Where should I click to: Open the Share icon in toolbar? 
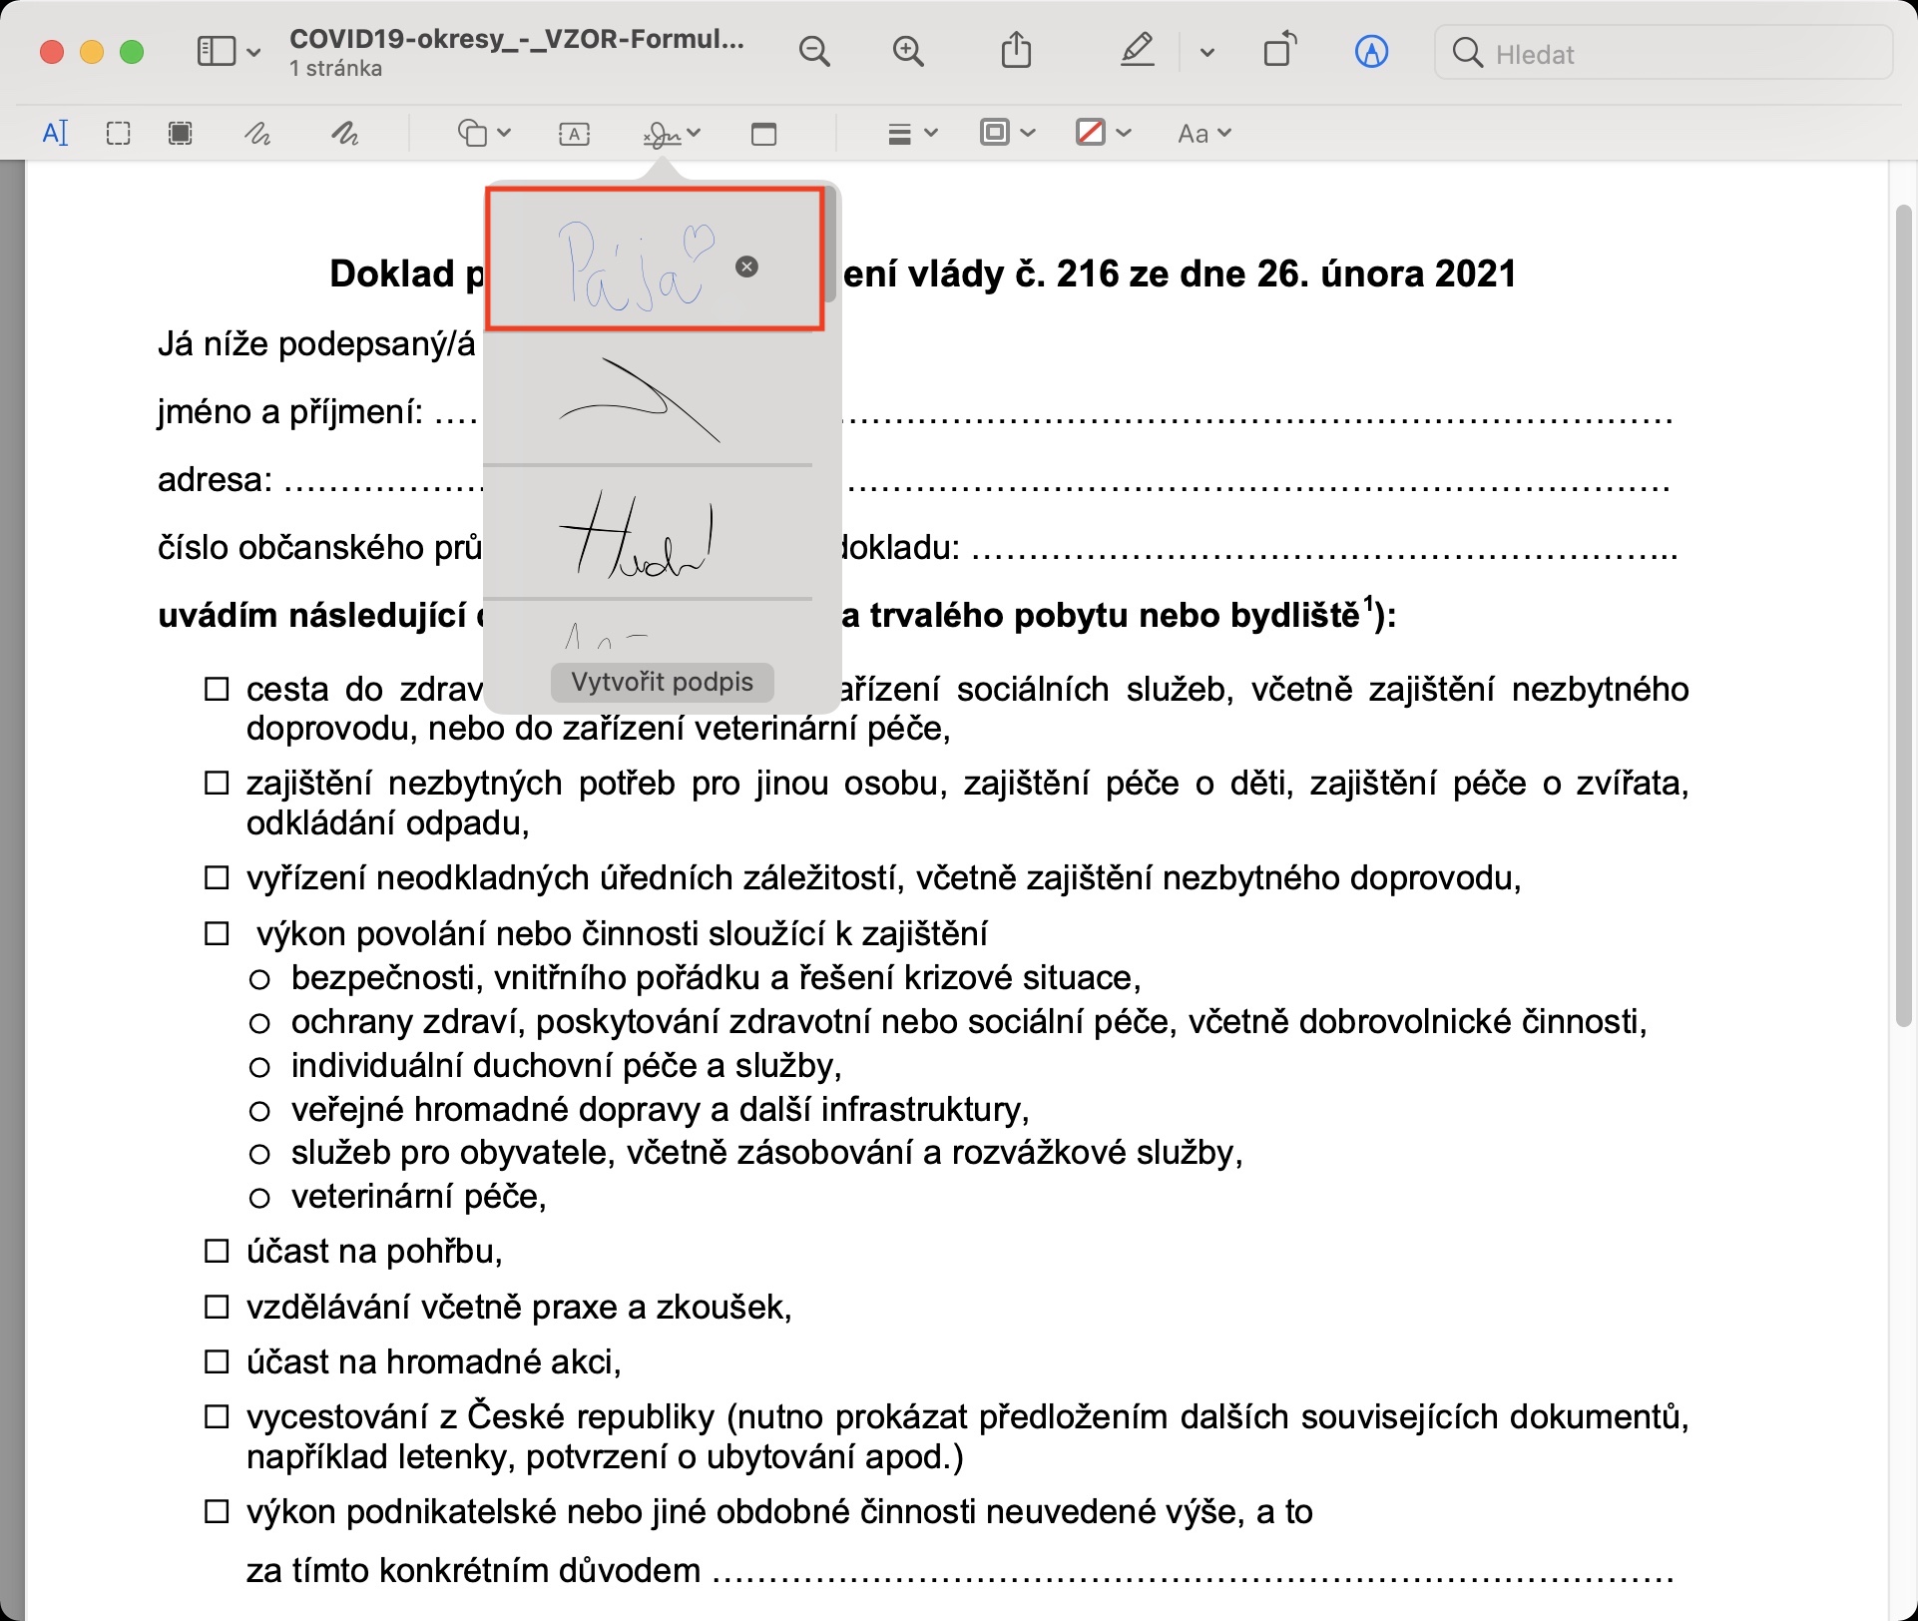[x=1016, y=51]
